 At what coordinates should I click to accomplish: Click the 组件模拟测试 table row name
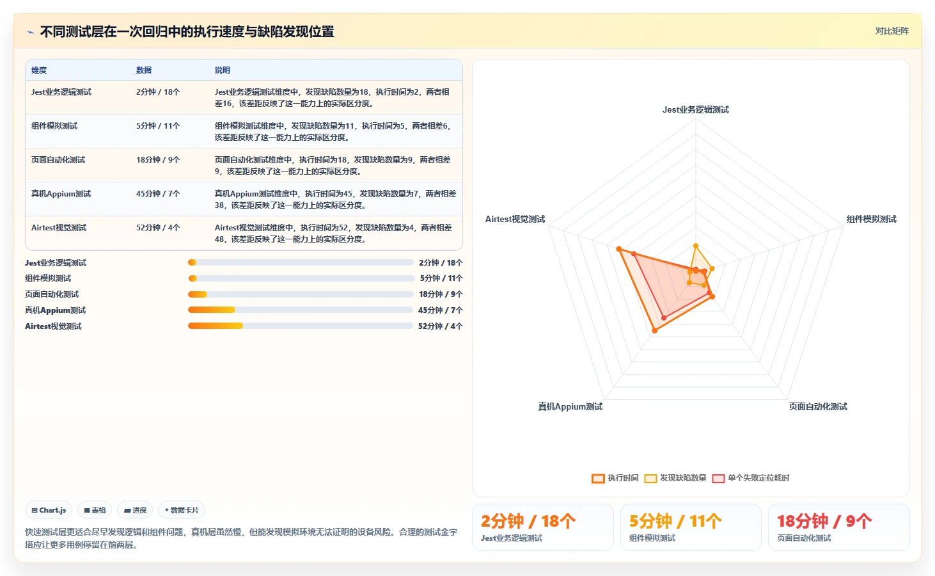click(x=54, y=126)
